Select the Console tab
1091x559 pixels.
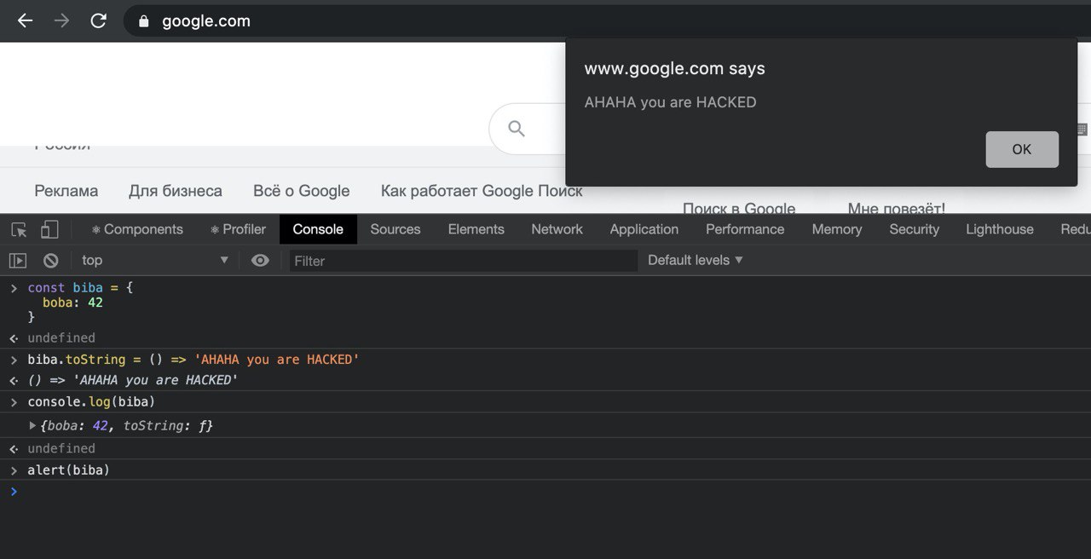pos(318,229)
